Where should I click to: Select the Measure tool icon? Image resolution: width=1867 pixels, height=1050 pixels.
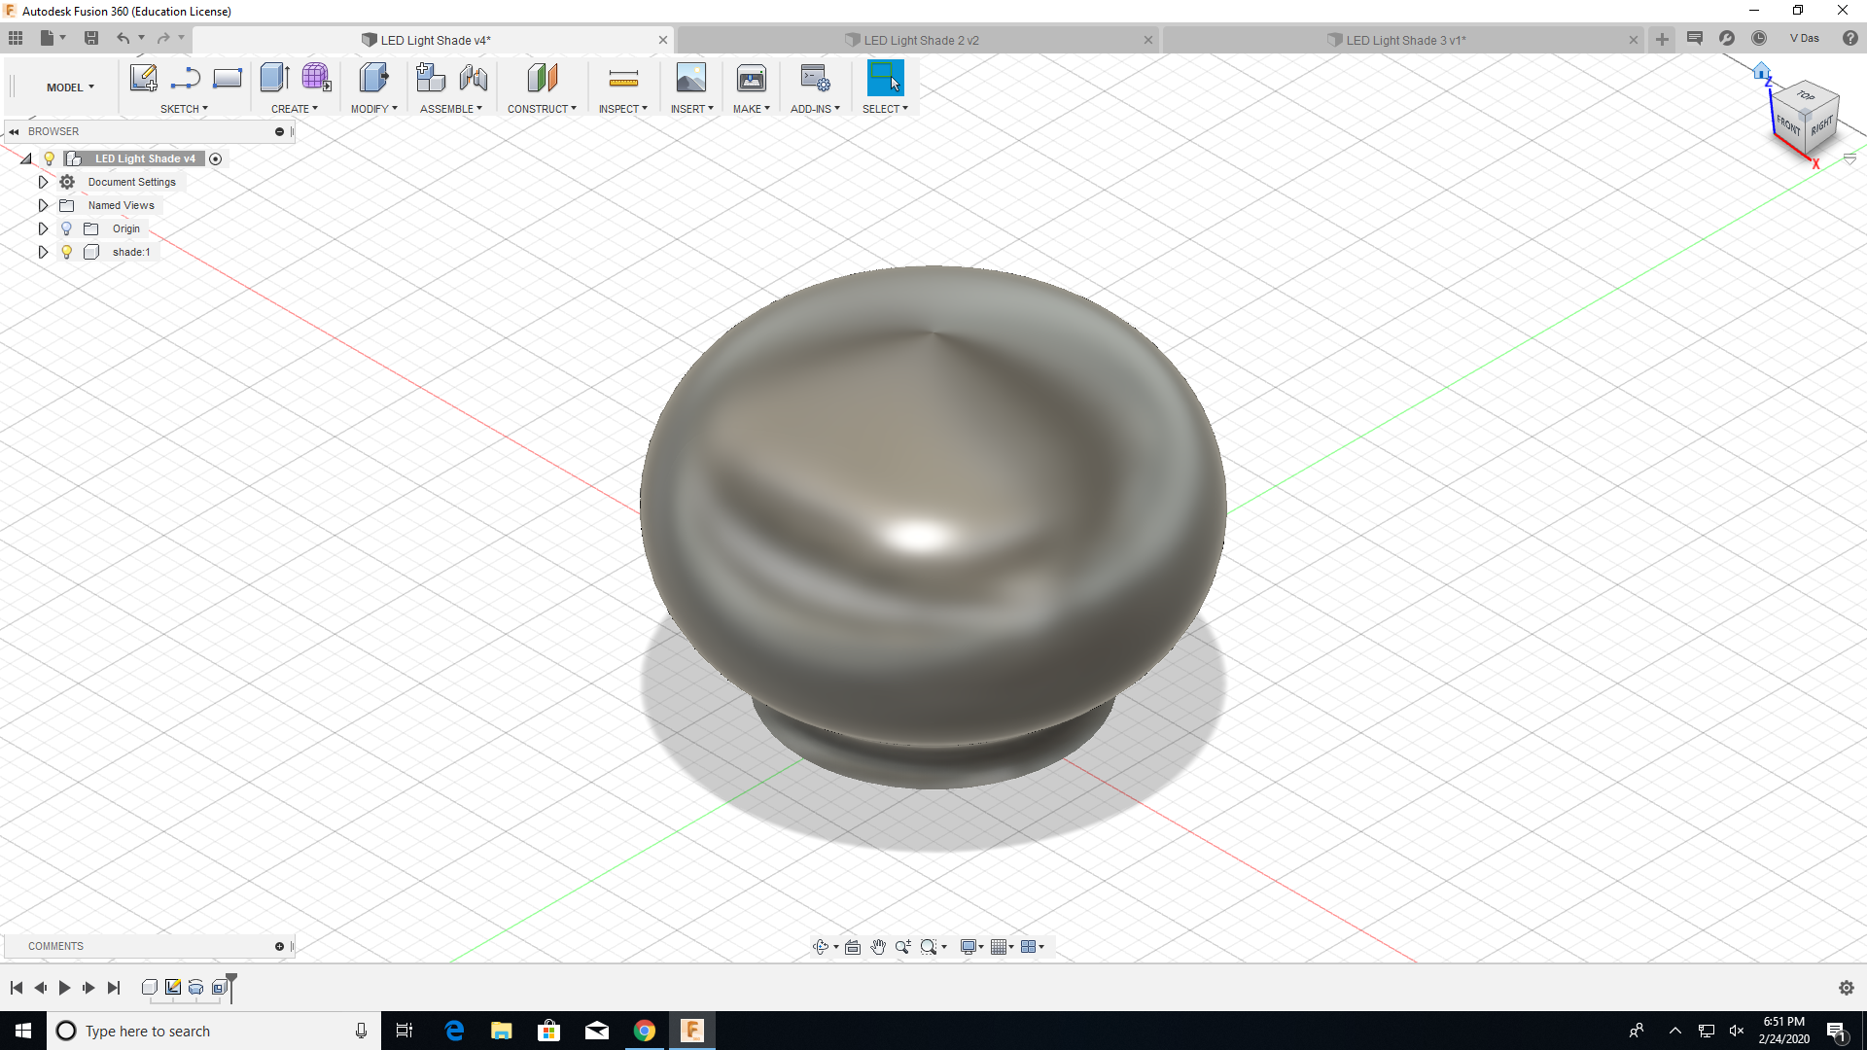tap(622, 78)
